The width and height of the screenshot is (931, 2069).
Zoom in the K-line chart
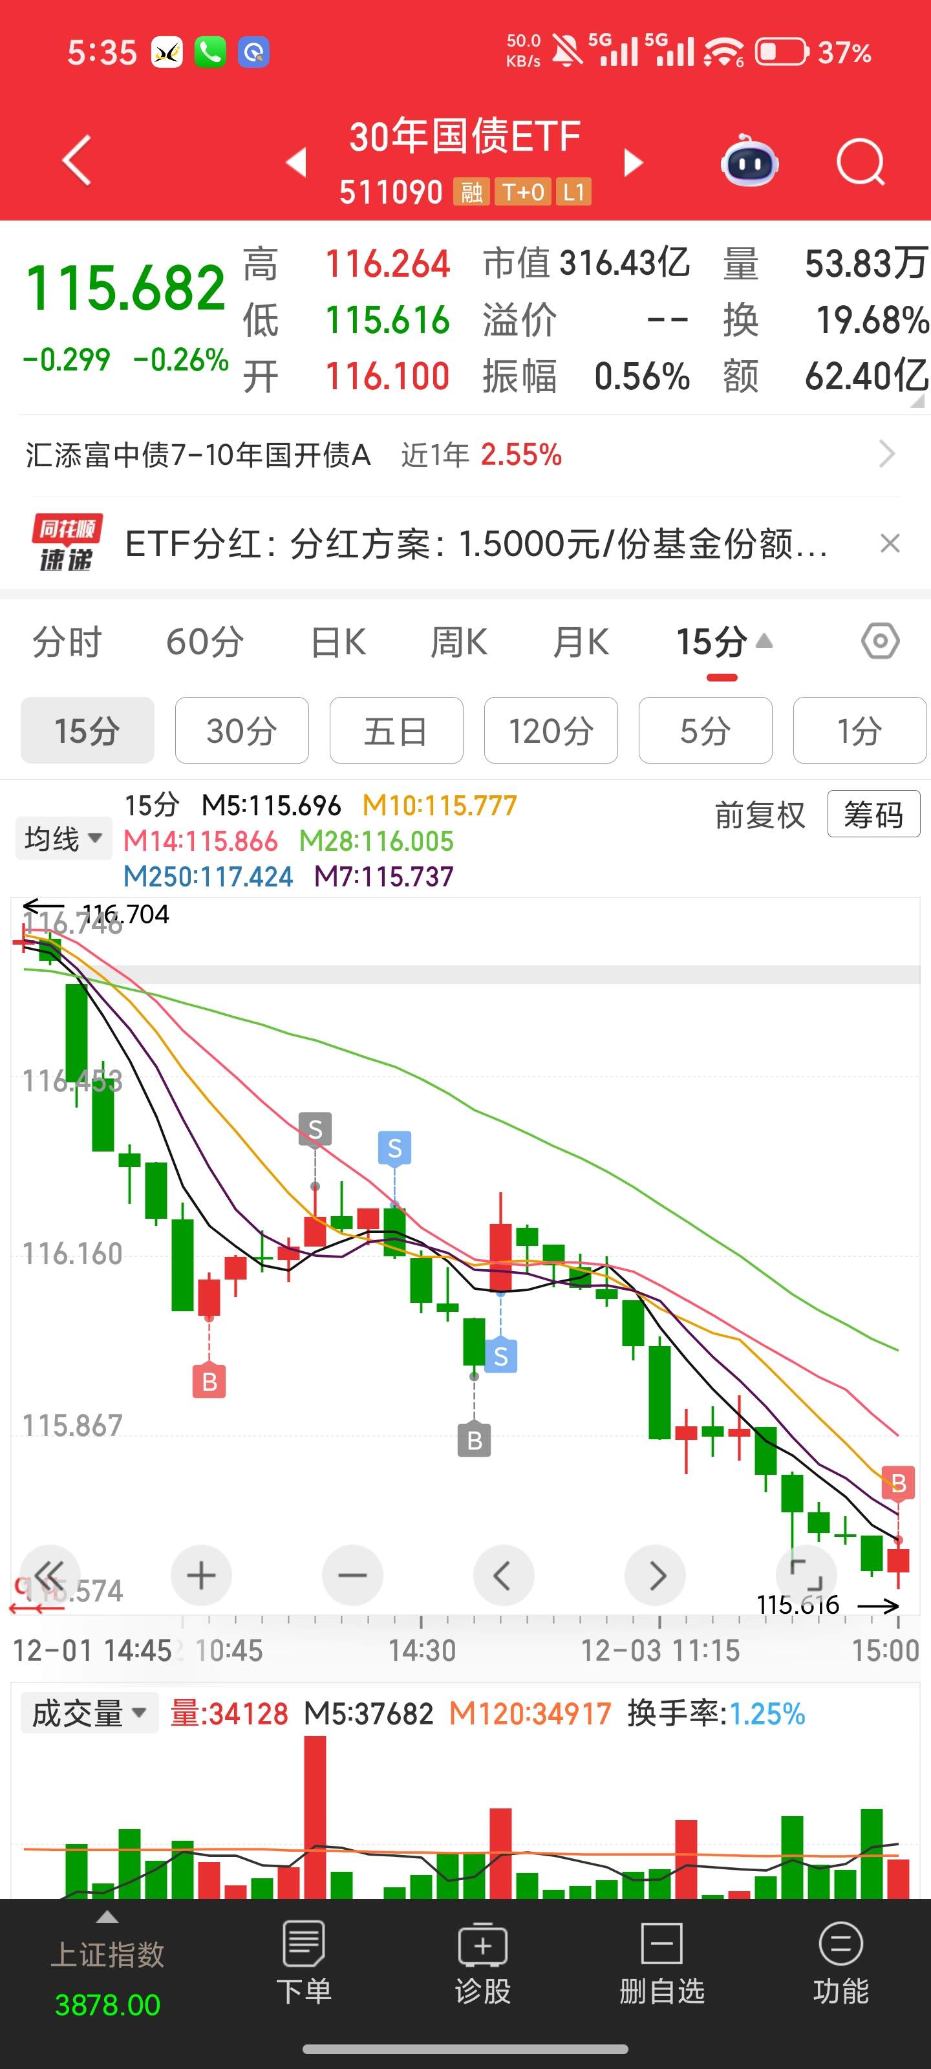coord(201,1574)
